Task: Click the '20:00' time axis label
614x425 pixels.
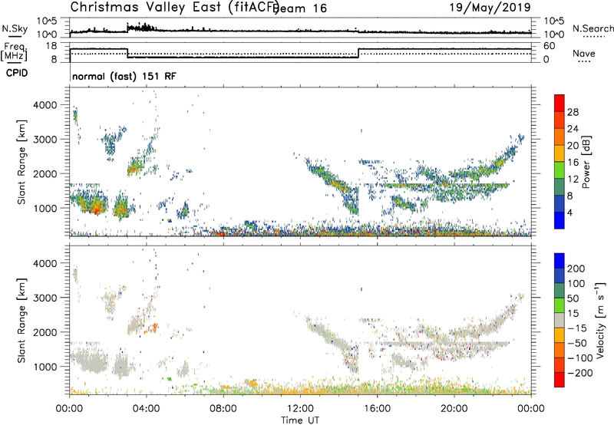Action: coord(454,409)
